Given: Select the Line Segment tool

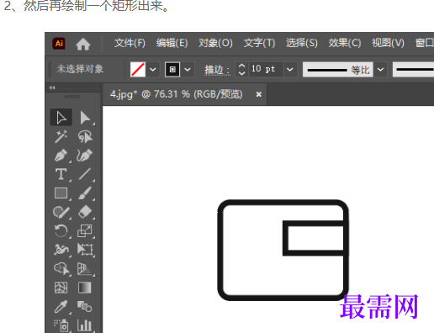Looking at the screenshot, I should 85,174.
